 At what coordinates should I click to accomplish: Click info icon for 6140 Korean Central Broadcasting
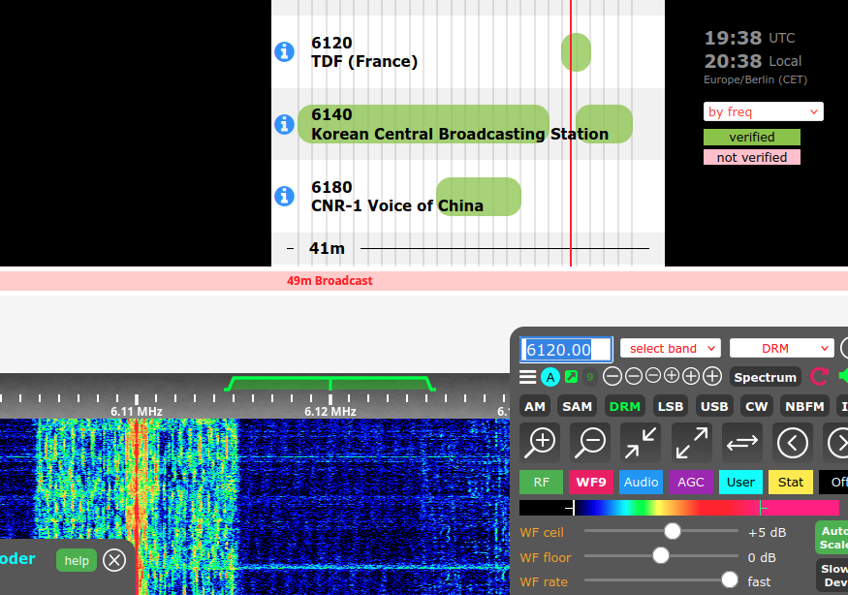pos(284,124)
